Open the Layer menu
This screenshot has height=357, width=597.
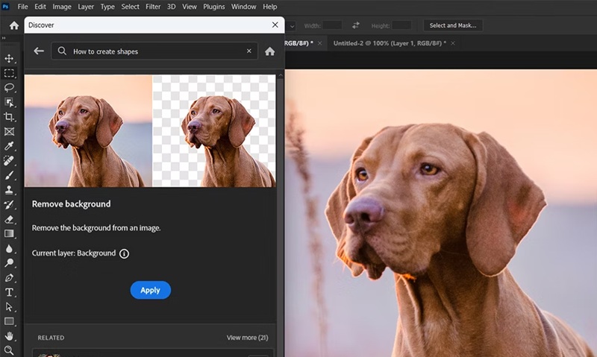(86, 7)
